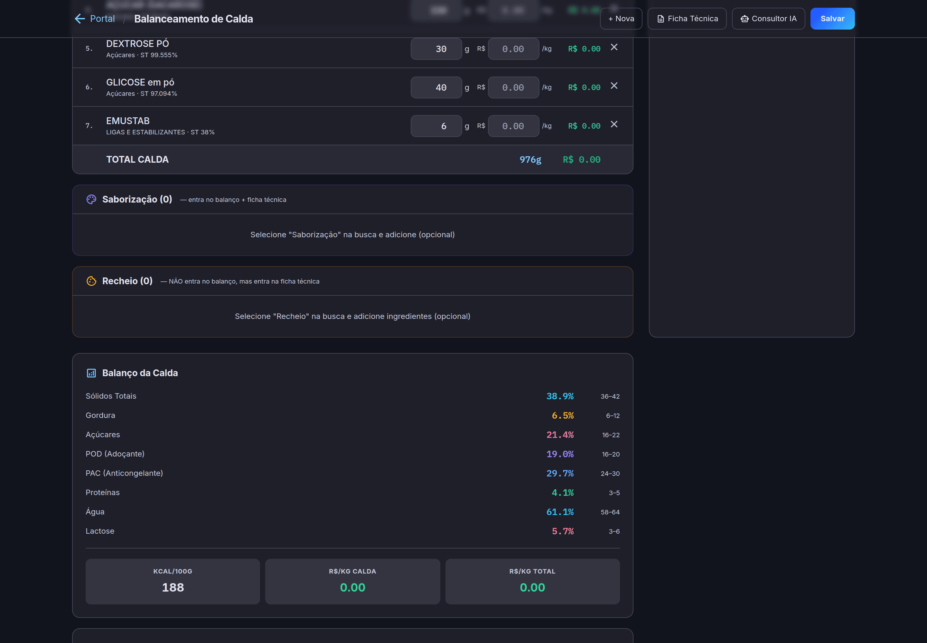
Task: Edit DEXTROSE PÓ quantity field showing 30
Action: [436, 49]
